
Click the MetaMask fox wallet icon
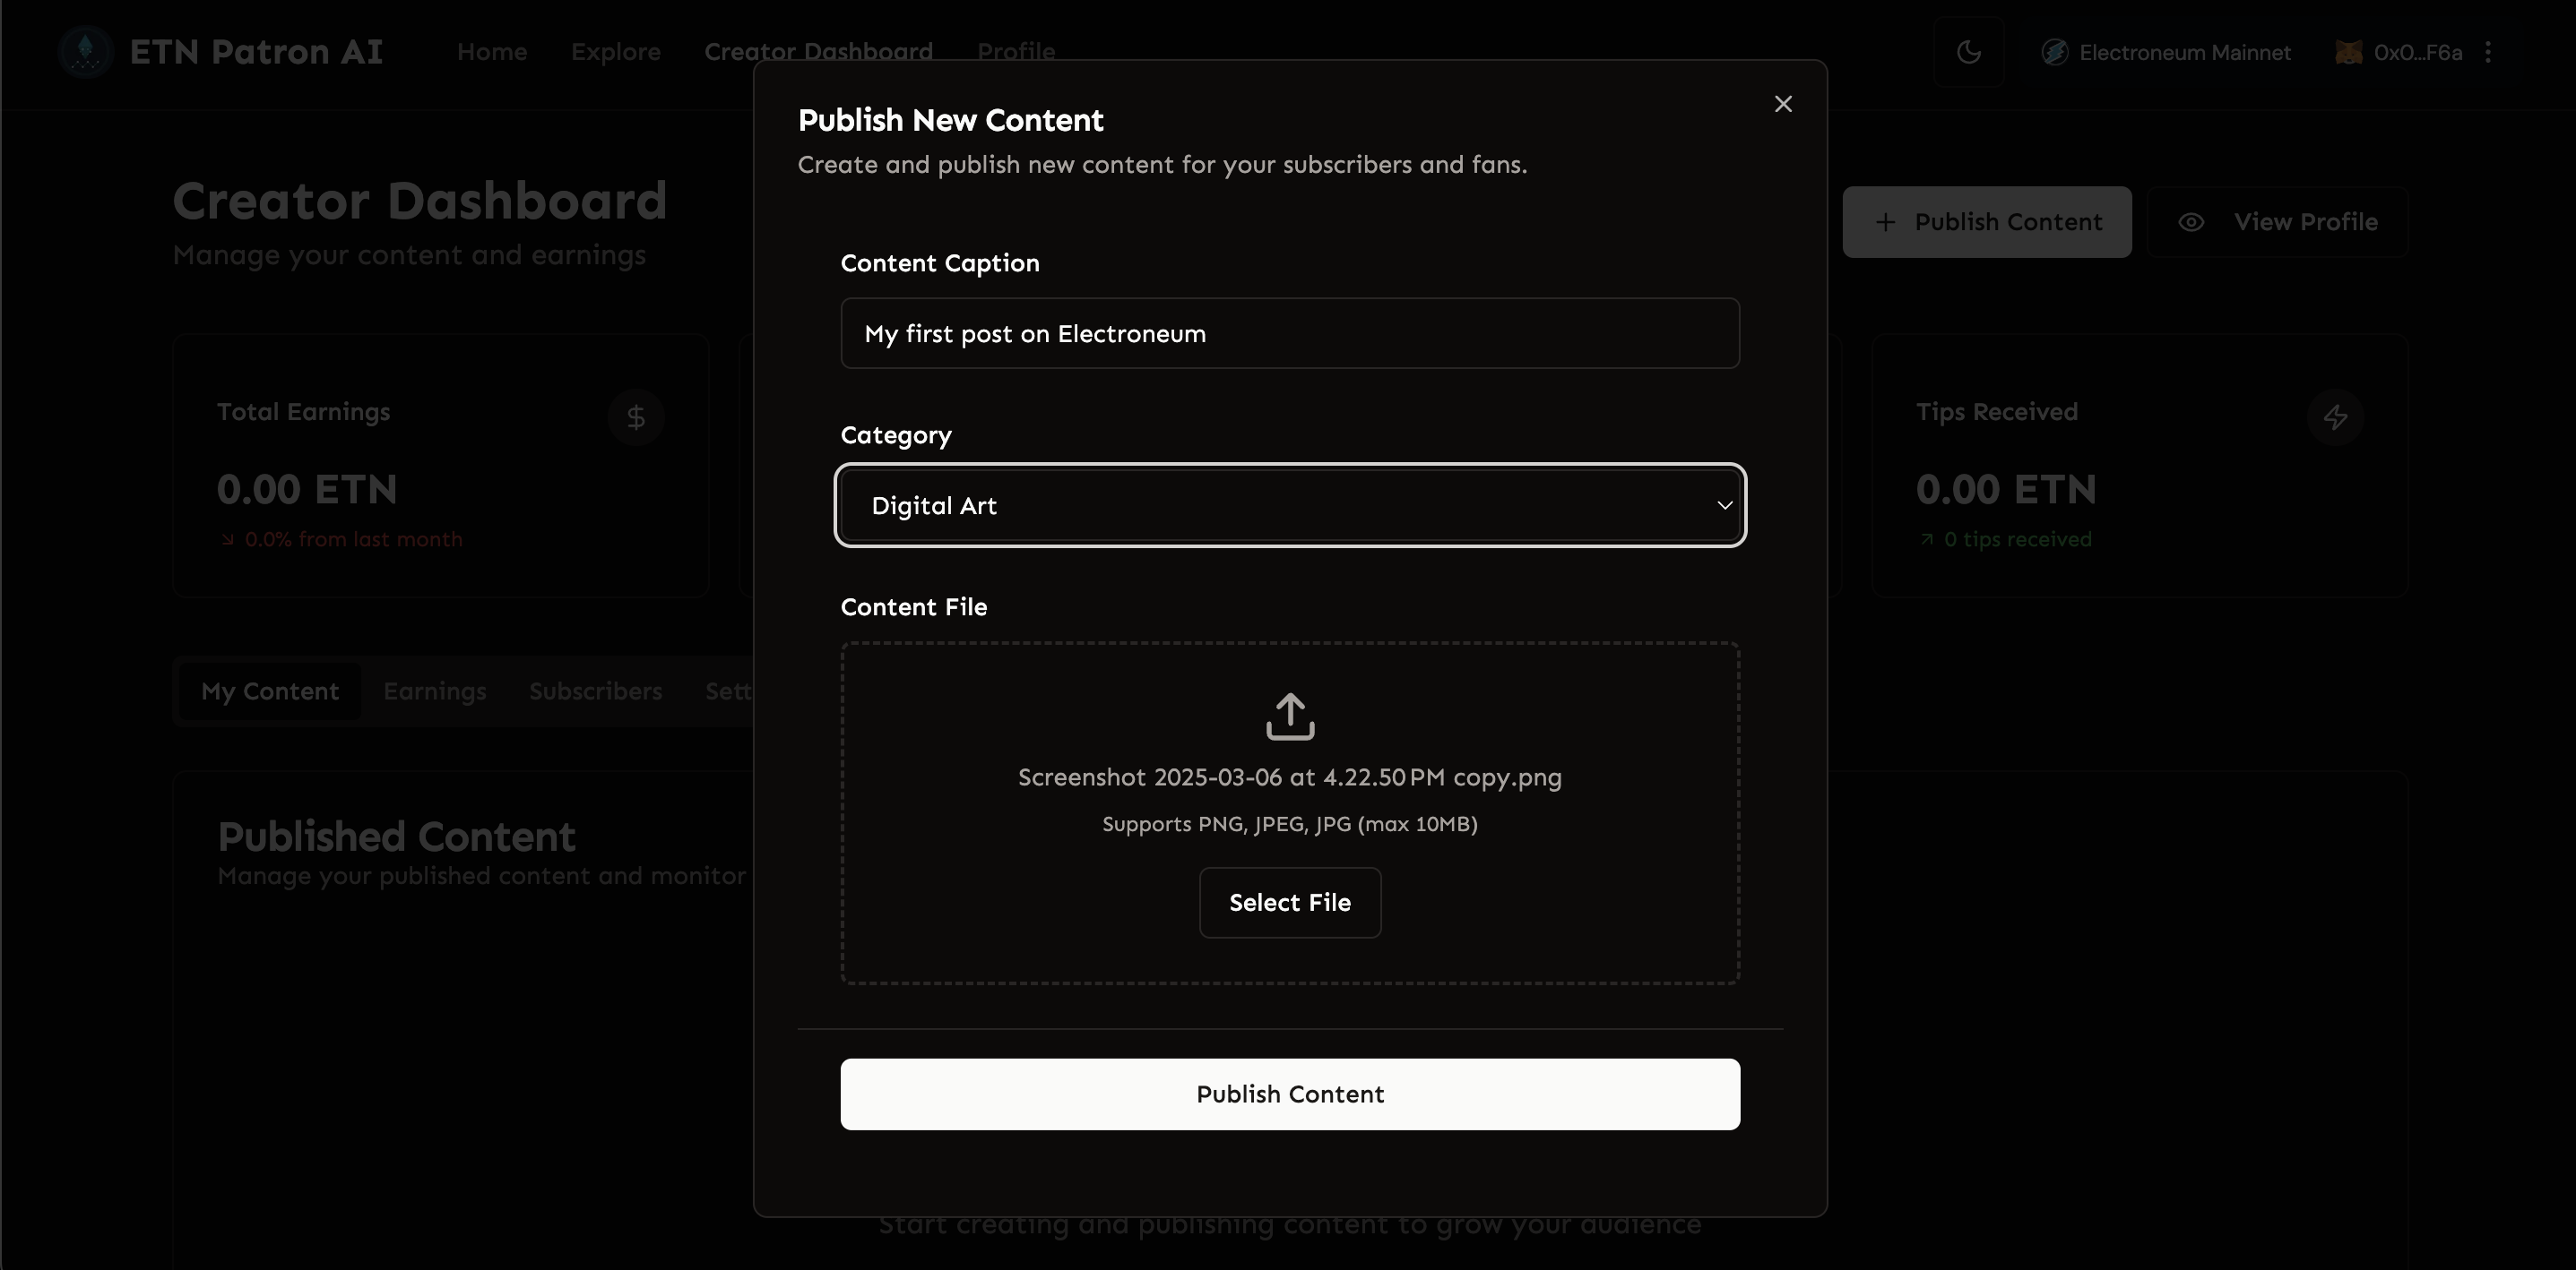click(2348, 52)
